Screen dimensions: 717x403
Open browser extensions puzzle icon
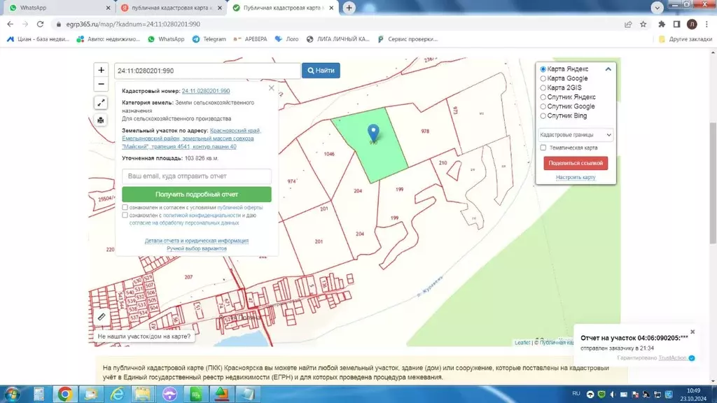(x=662, y=24)
